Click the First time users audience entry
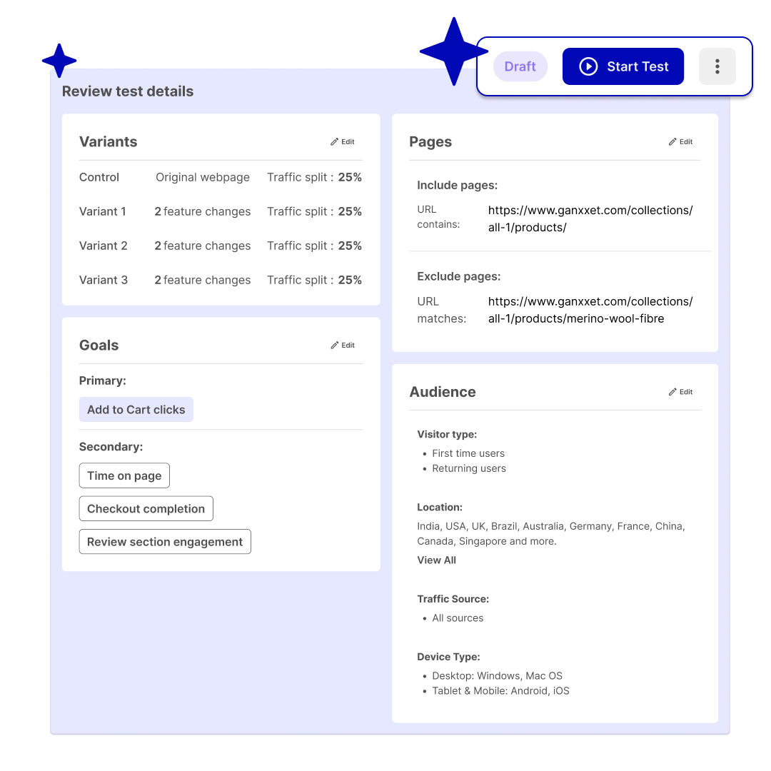The image size is (771, 771). point(468,453)
